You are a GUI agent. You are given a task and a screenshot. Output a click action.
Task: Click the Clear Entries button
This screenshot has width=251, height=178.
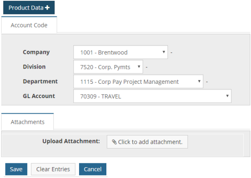[x=53, y=169]
